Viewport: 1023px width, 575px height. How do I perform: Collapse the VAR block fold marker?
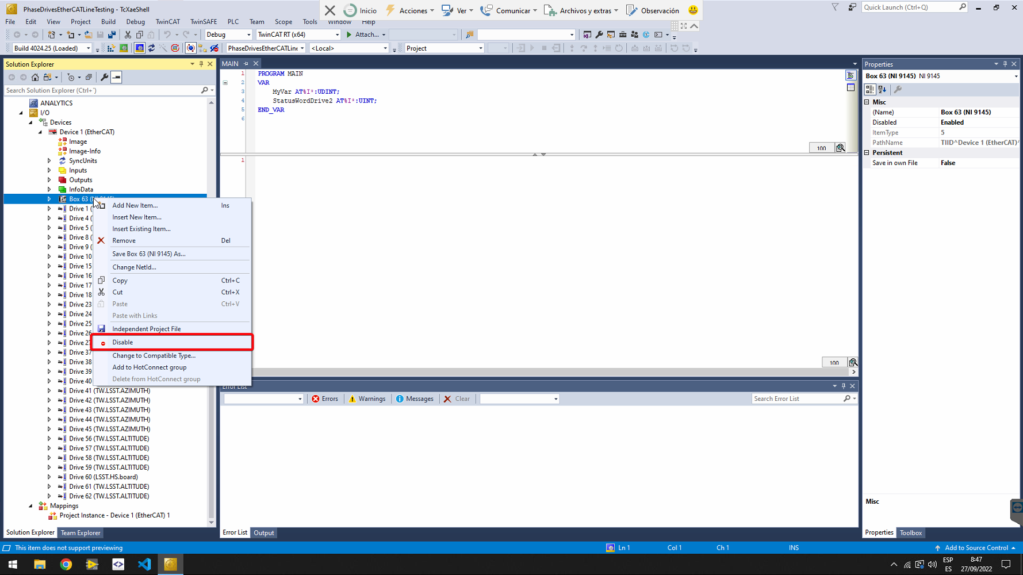[x=225, y=83]
